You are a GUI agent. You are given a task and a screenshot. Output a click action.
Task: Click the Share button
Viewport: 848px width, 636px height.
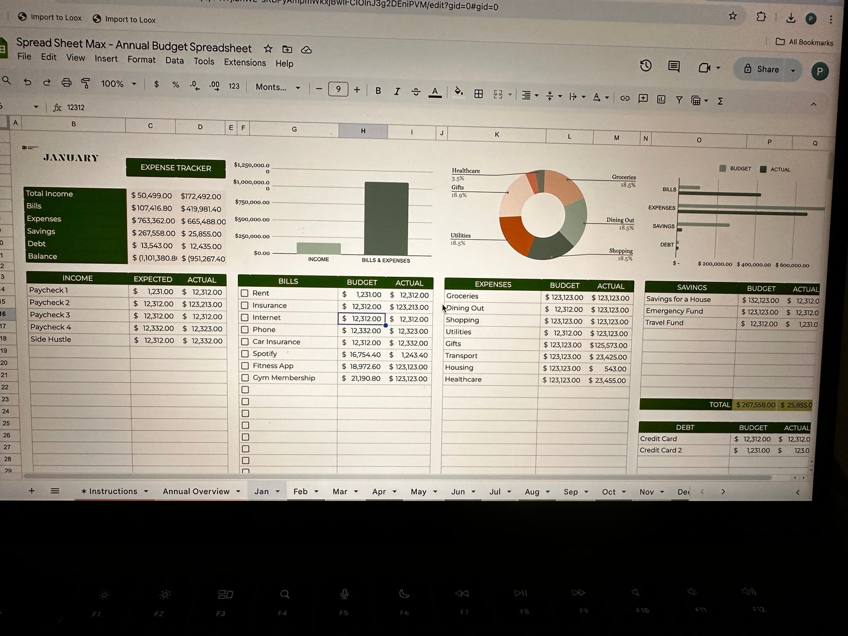[x=760, y=69]
